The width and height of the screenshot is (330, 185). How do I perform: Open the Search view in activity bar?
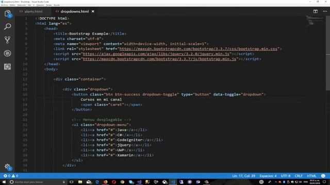tap(8, 27)
